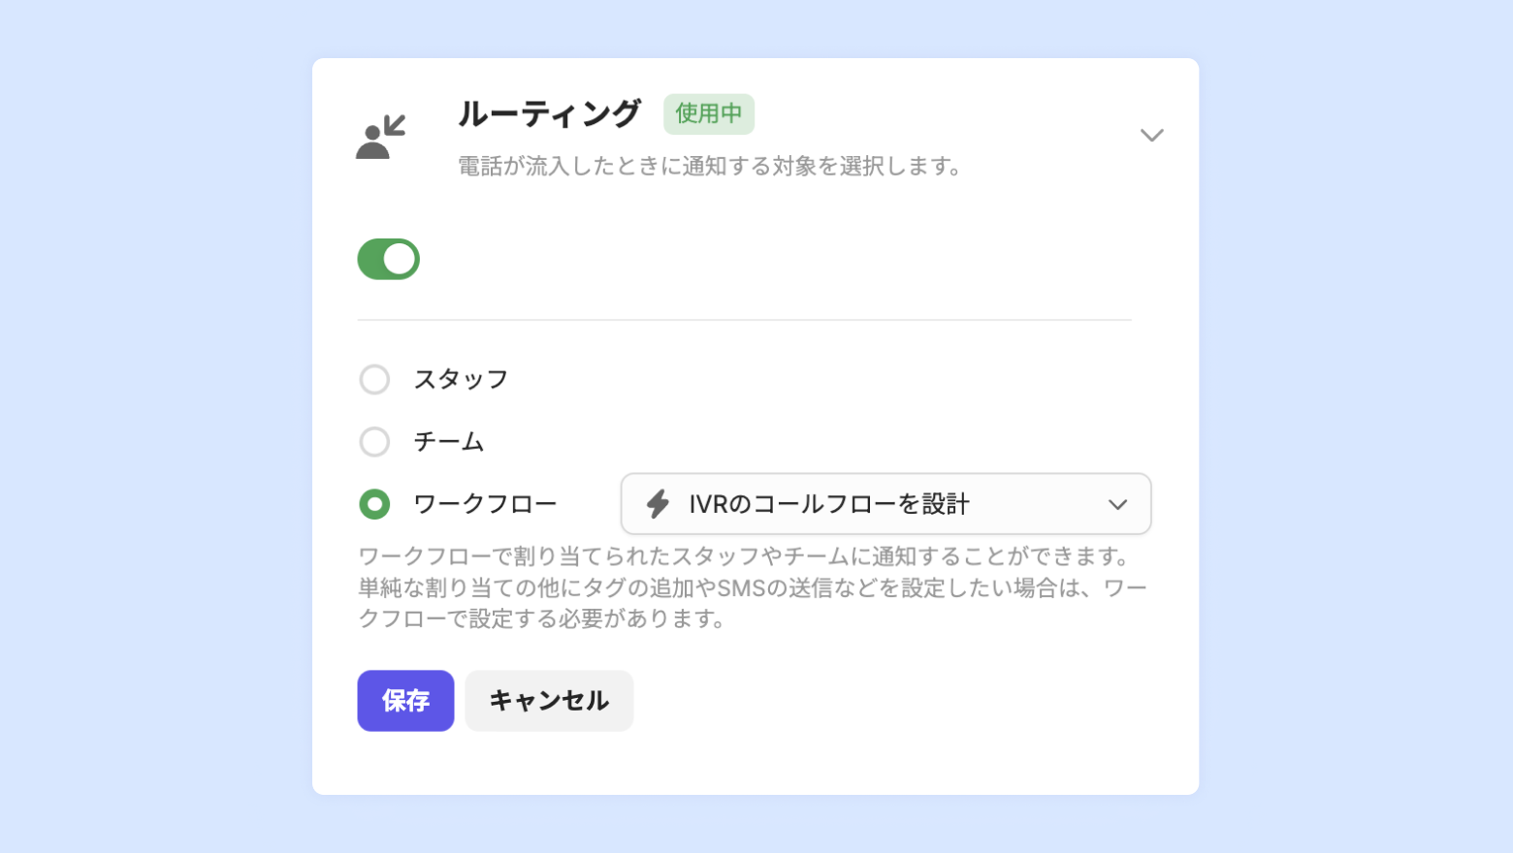Click the horizontal divider below the toggle
Screen dimensions: 1513x853
click(x=744, y=320)
